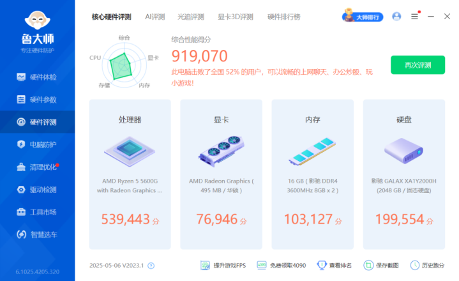This screenshot has width=459, height=281.
Task: Click the 综合性能得分 label
Action: click(191, 40)
